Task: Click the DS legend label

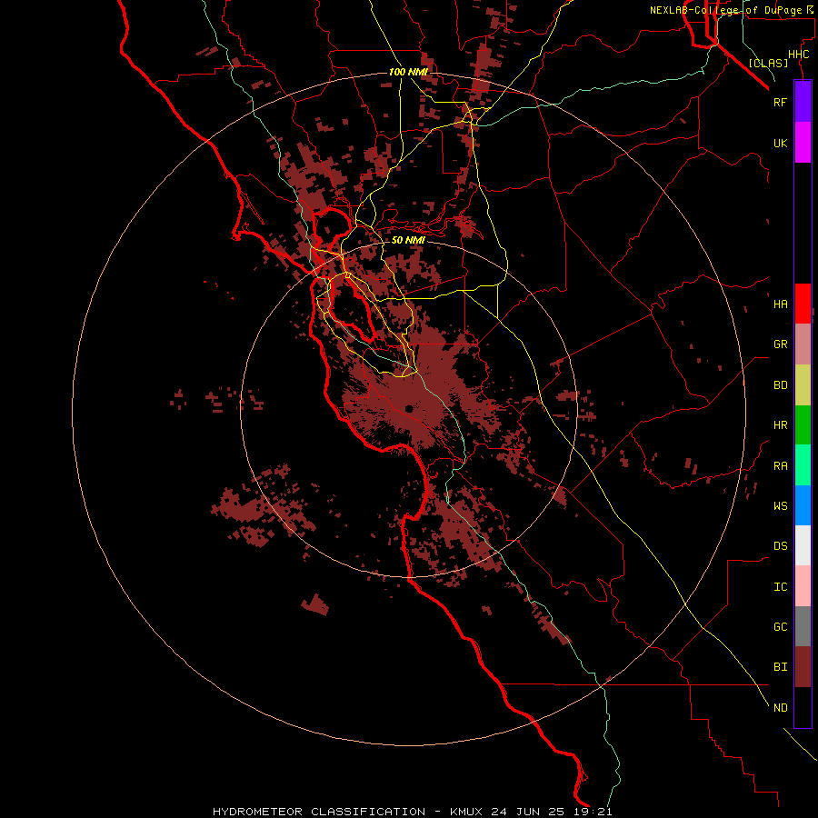Action: click(x=781, y=545)
